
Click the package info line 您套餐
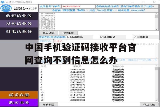click(99, 10)
